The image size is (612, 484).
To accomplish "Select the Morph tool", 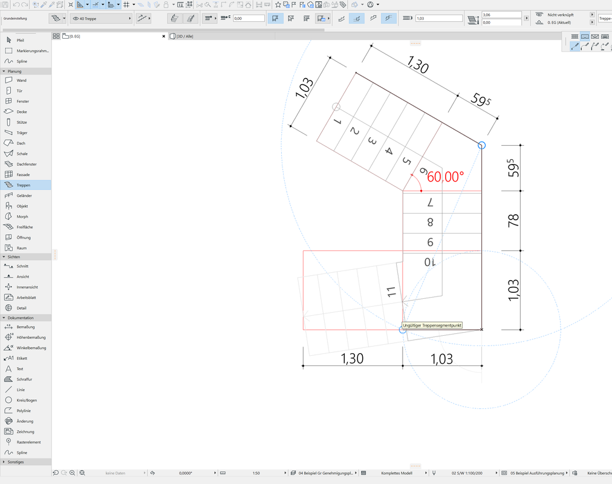I will [x=26, y=217].
